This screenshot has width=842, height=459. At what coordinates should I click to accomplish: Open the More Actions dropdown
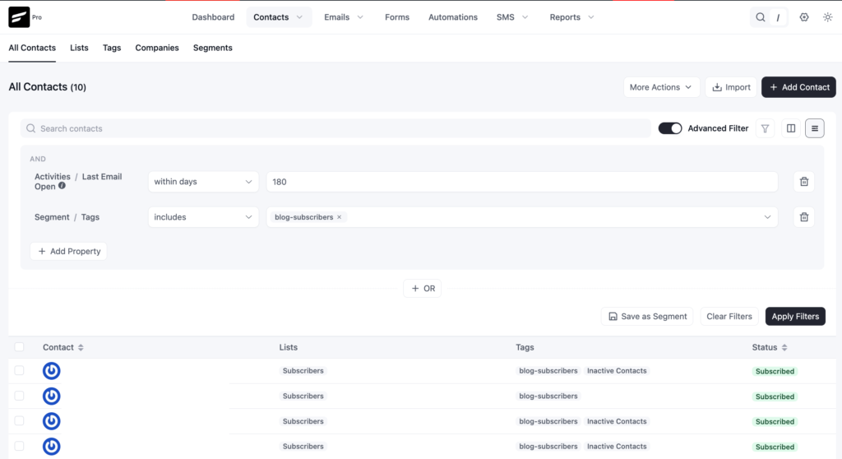(x=661, y=87)
